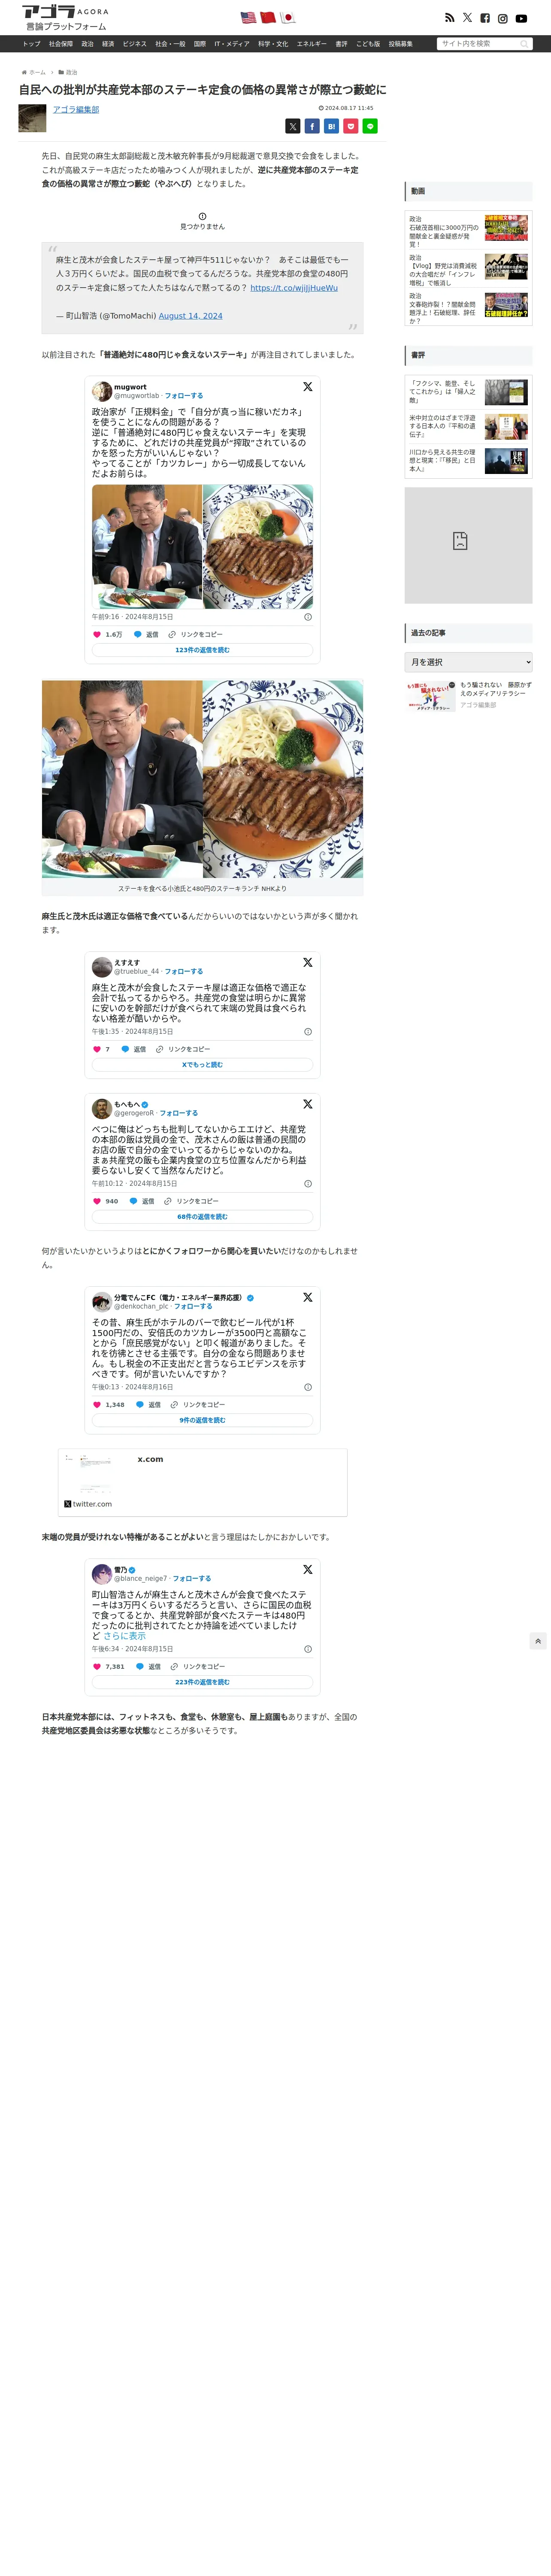Image resolution: width=551 pixels, height=2576 pixels.
Task: Share article via green LINE icon
Action: click(x=370, y=126)
